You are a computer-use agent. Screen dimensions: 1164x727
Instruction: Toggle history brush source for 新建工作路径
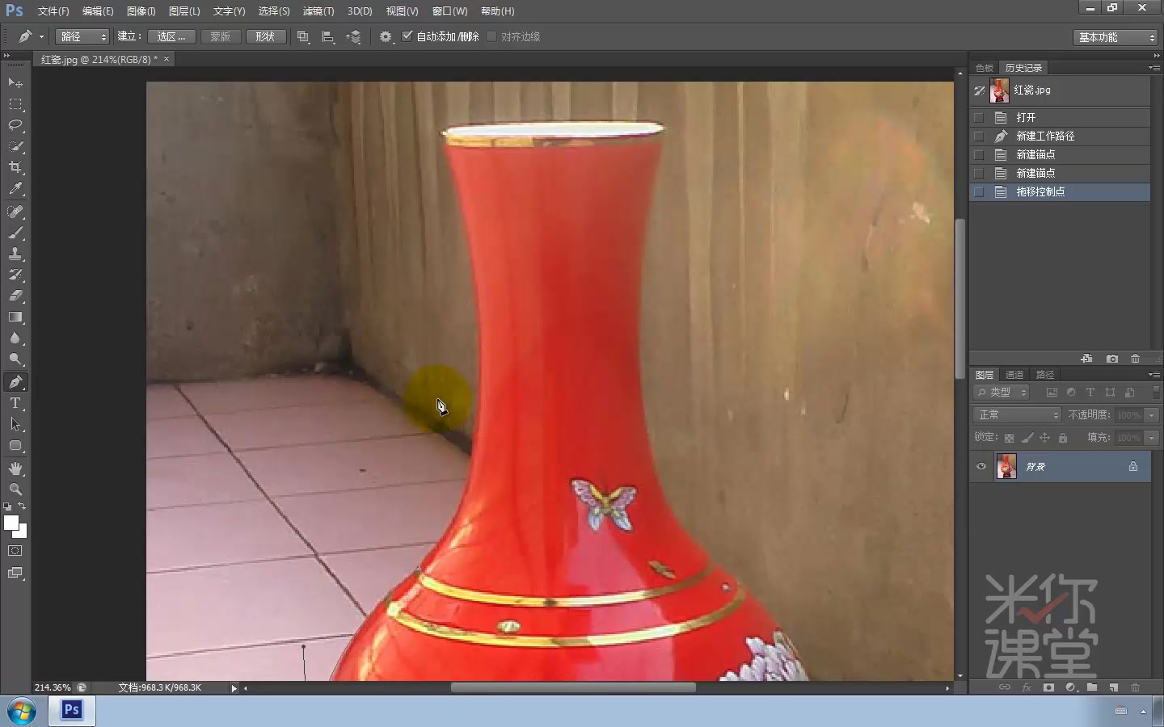coord(979,136)
